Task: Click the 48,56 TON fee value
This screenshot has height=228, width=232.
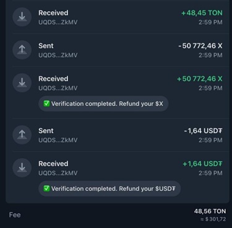Action: coord(210,211)
